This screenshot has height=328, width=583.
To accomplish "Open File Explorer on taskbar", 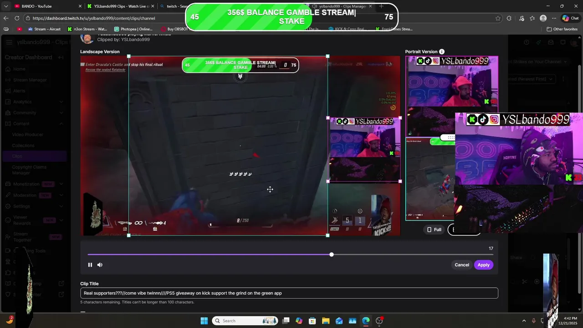I will click(326, 321).
